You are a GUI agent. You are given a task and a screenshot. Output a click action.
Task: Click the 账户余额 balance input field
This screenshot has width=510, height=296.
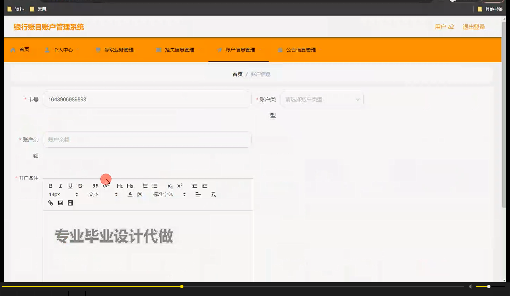147,139
